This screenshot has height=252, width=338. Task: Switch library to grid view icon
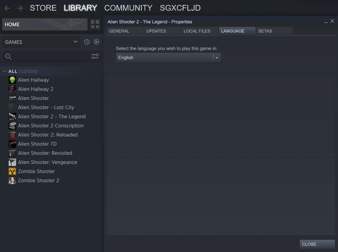95,24
